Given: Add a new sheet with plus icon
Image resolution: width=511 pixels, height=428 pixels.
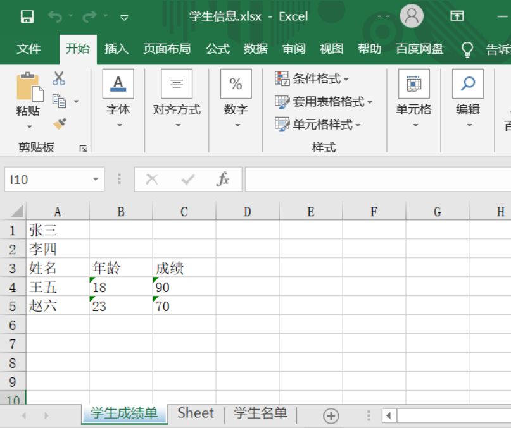Looking at the screenshot, I should click(331, 415).
